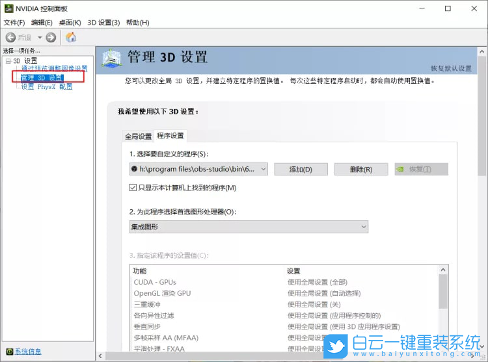Viewport: 488px width, 362px height.
Task: Click 使用全局设置 (应用程序控制的) value
Action: tap(334, 316)
